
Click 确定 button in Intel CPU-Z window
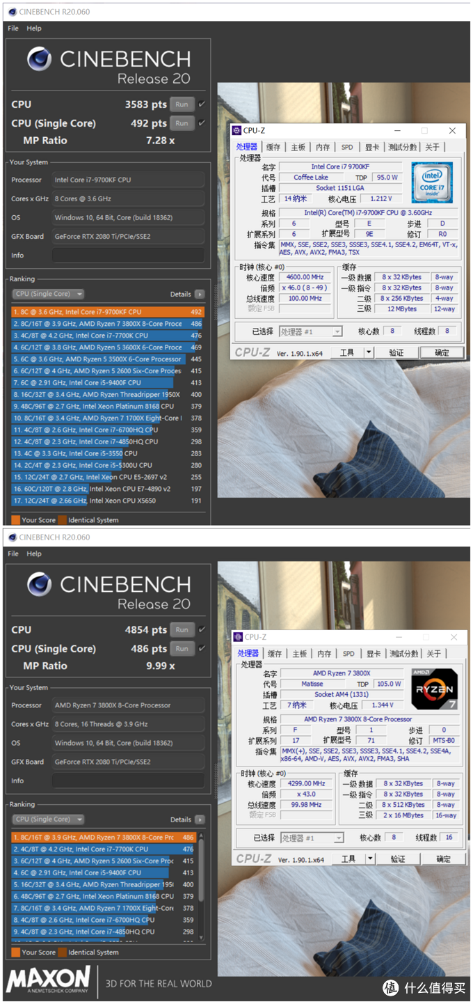(442, 352)
